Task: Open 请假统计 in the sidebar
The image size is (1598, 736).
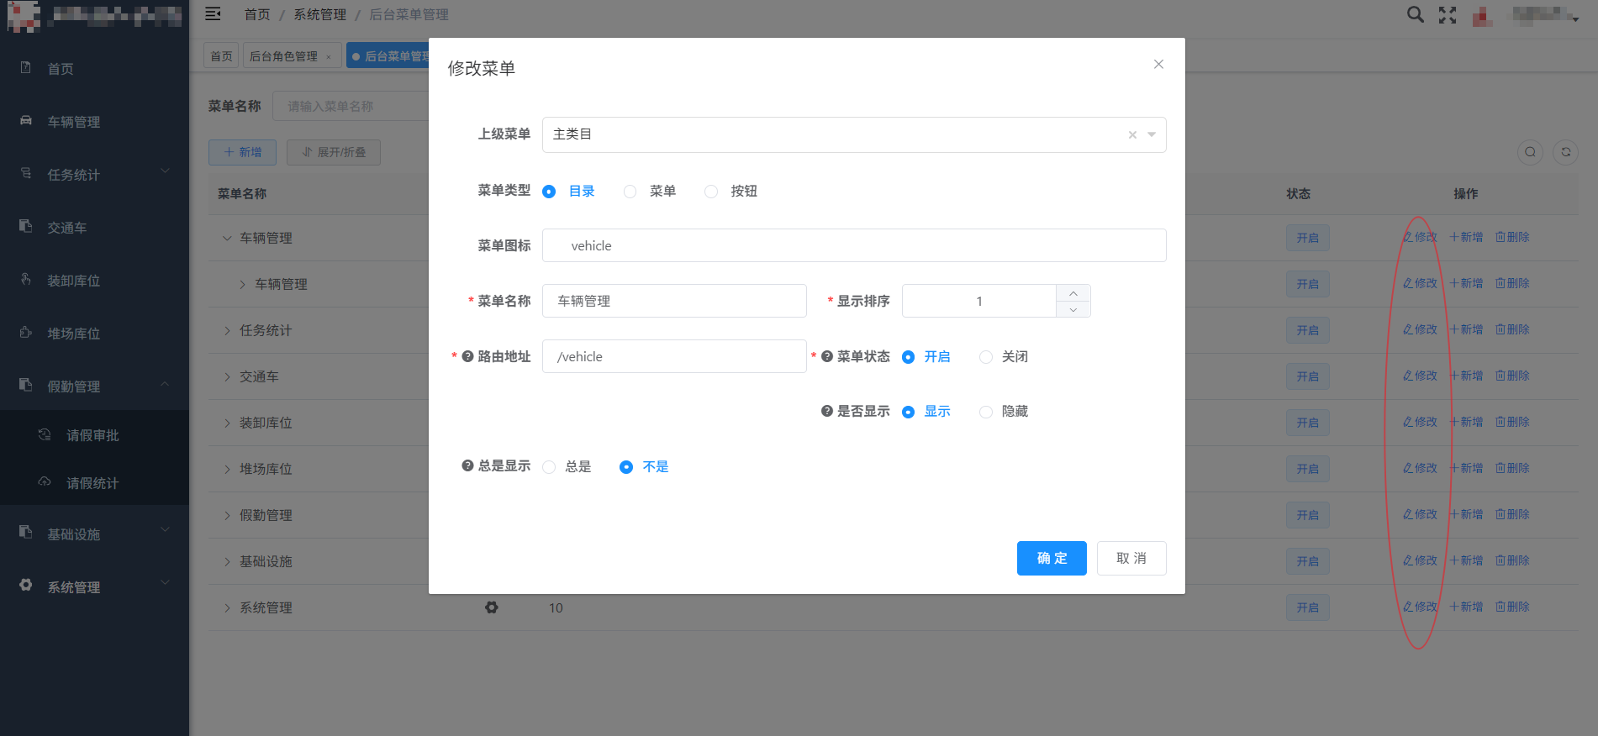Action: pos(94,483)
